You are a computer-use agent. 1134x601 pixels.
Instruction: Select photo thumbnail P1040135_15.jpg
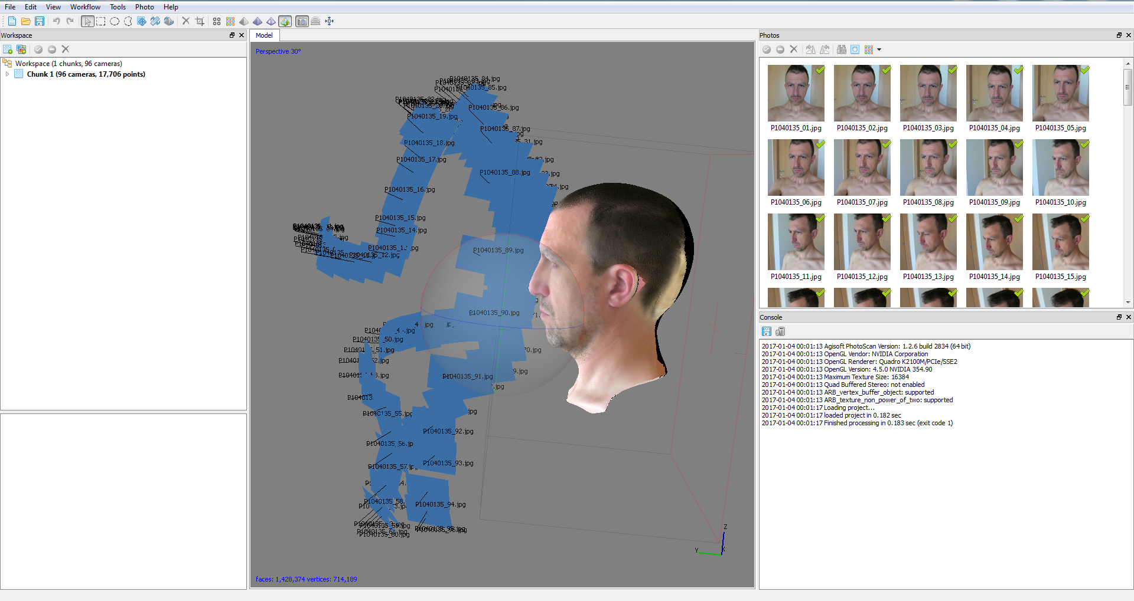(1060, 242)
